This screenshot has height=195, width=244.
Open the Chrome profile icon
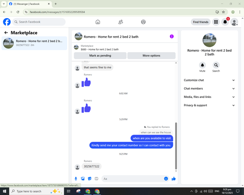[233, 12]
